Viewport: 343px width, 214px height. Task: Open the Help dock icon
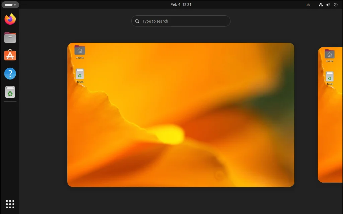[10, 73]
